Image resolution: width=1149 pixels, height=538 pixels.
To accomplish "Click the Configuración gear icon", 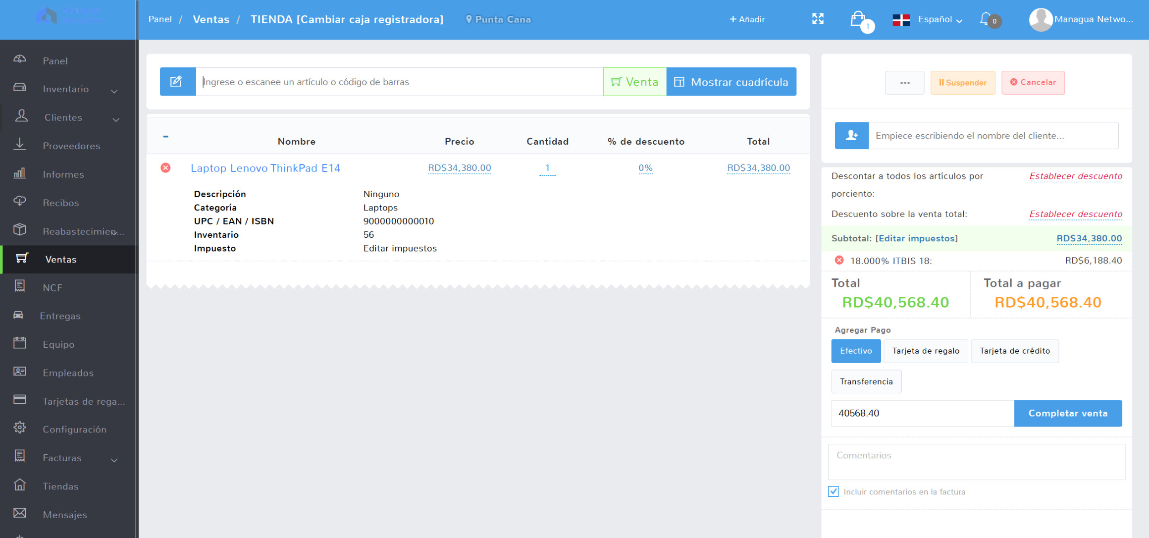I will (x=20, y=428).
